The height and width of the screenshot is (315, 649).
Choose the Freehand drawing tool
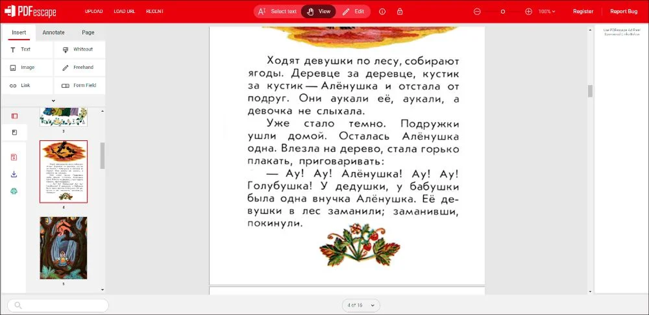pos(79,68)
